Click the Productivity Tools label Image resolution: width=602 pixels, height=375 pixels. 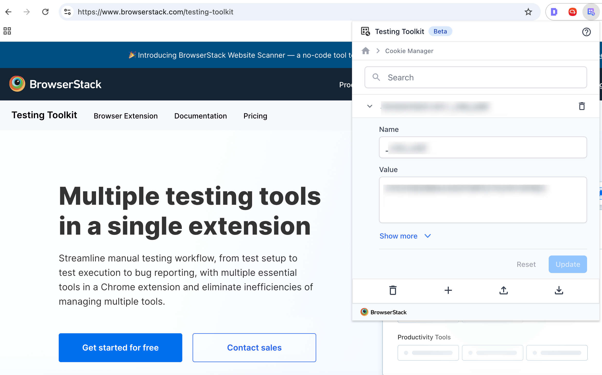(x=424, y=337)
